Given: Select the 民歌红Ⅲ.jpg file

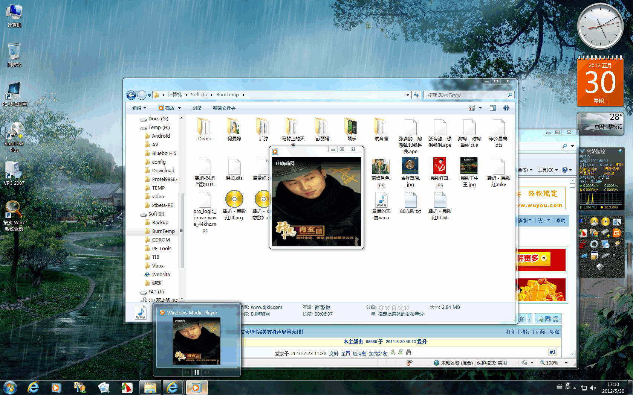Looking at the screenshot, I should click(440, 173).
